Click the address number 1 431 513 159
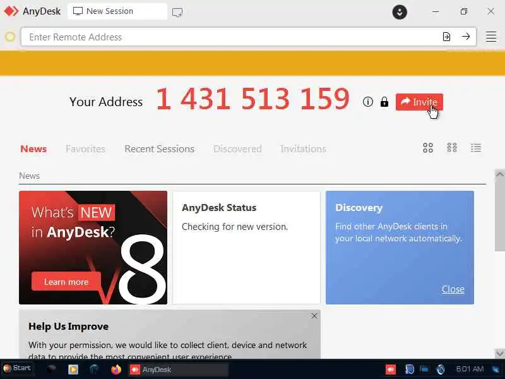The image size is (505, 379). 253,99
